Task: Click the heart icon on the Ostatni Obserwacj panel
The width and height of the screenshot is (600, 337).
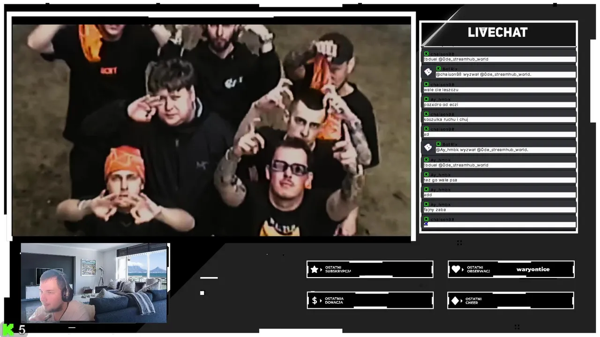Action: coord(456,269)
